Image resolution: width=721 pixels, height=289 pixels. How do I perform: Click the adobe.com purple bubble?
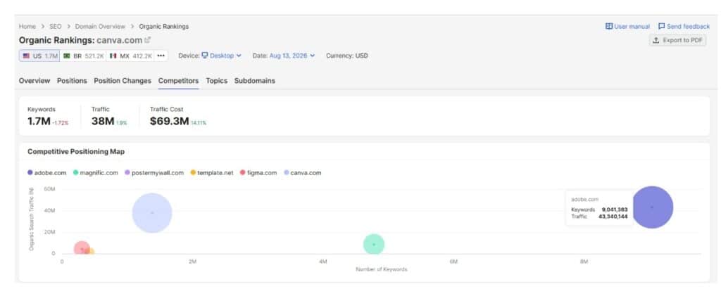pos(653,207)
